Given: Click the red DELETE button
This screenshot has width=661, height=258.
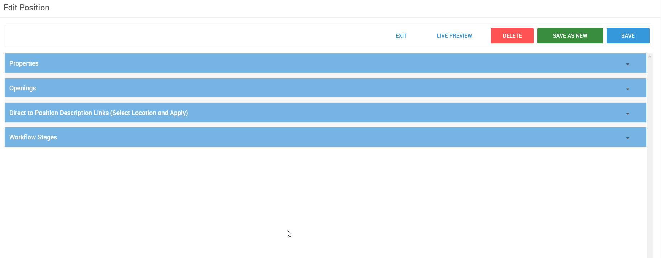Looking at the screenshot, I should (x=512, y=36).
